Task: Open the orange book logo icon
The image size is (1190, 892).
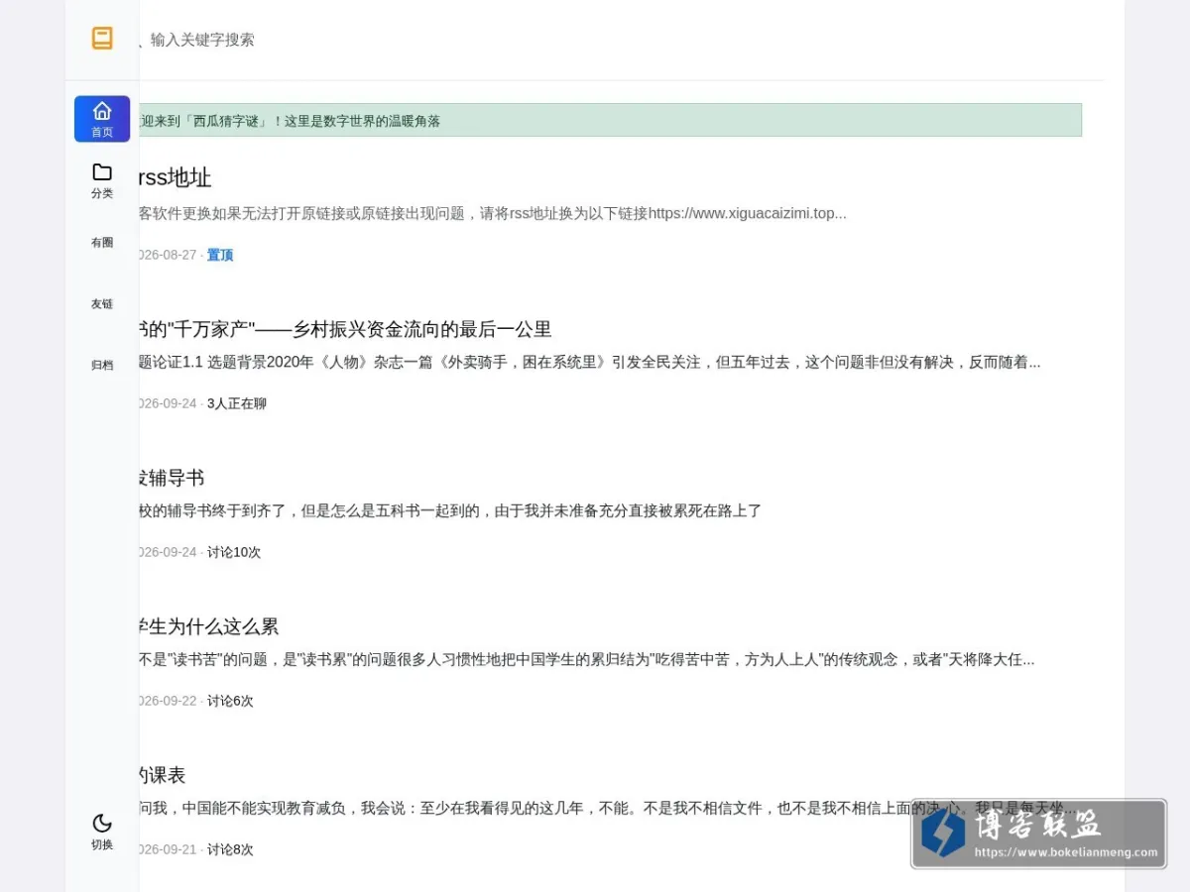Action: click(102, 39)
